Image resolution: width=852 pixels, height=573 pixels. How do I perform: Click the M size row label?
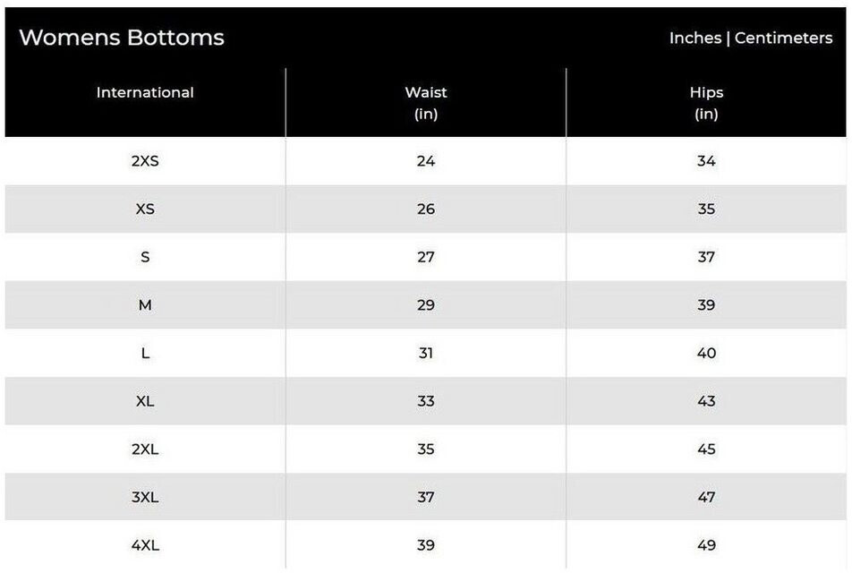click(x=145, y=305)
